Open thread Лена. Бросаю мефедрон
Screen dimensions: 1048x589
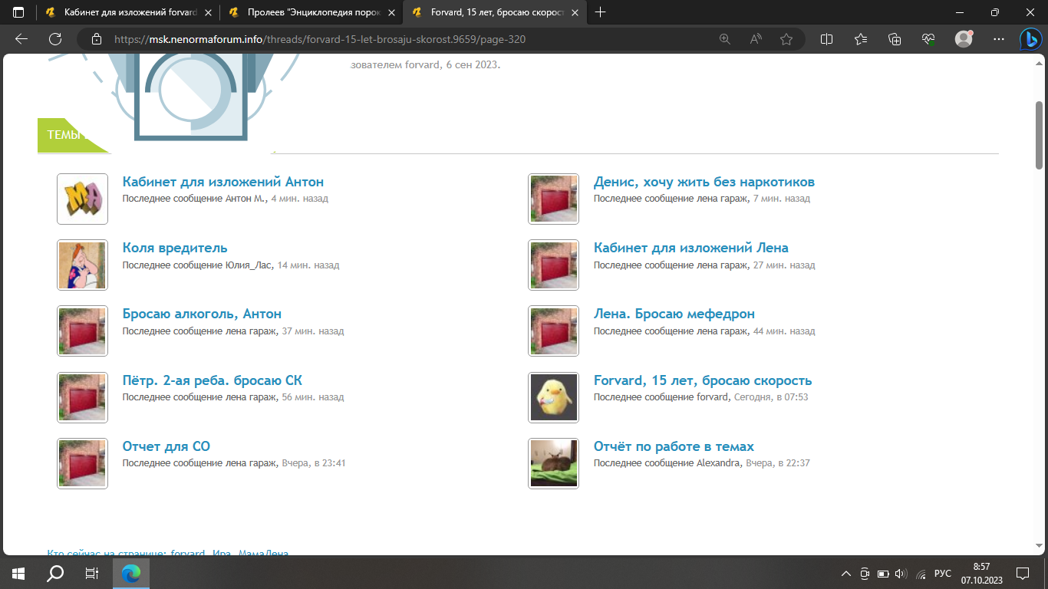tap(674, 314)
